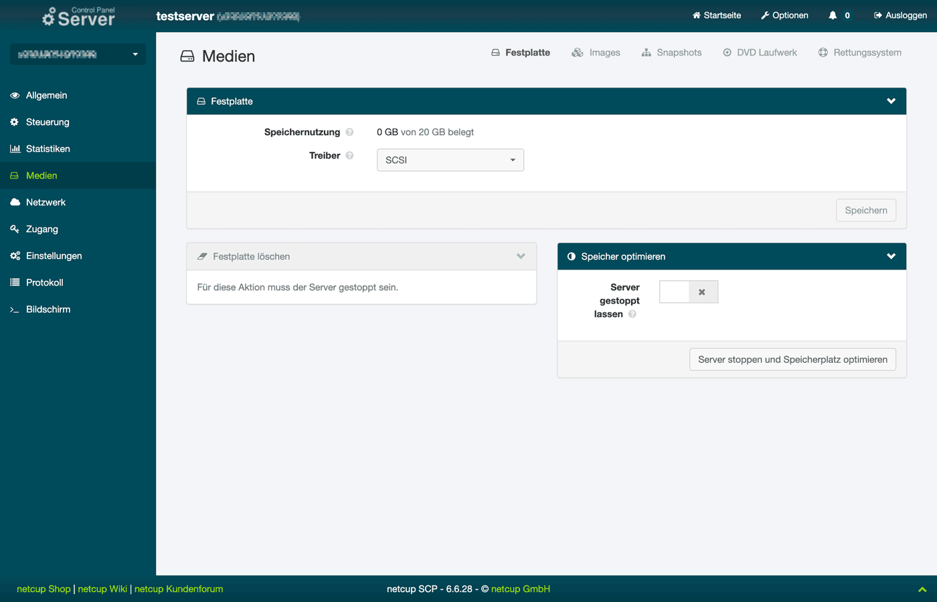
Task: Open Statistiken from the sidebar
Action: (x=48, y=149)
